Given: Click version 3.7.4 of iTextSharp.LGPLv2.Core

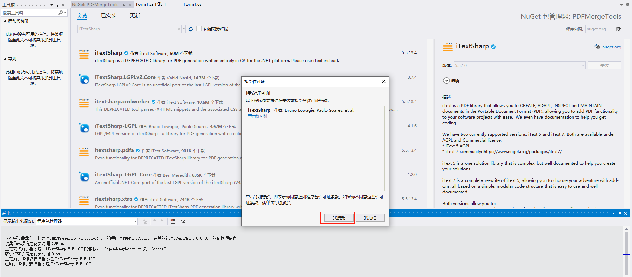Looking at the screenshot, I should tap(412, 77).
